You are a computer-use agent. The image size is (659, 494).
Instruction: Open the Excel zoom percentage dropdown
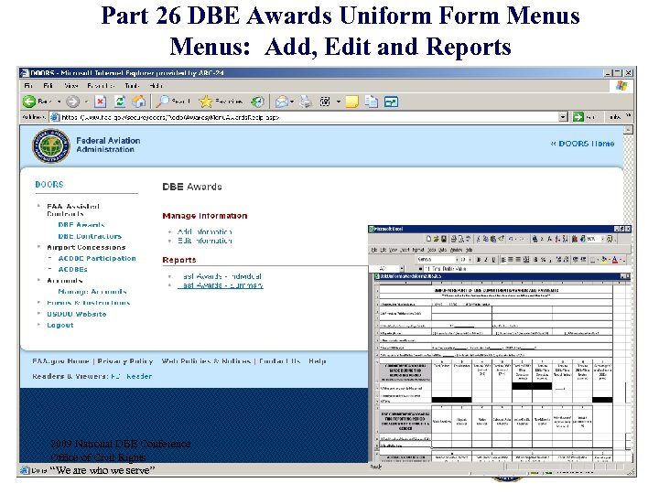point(603,239)
